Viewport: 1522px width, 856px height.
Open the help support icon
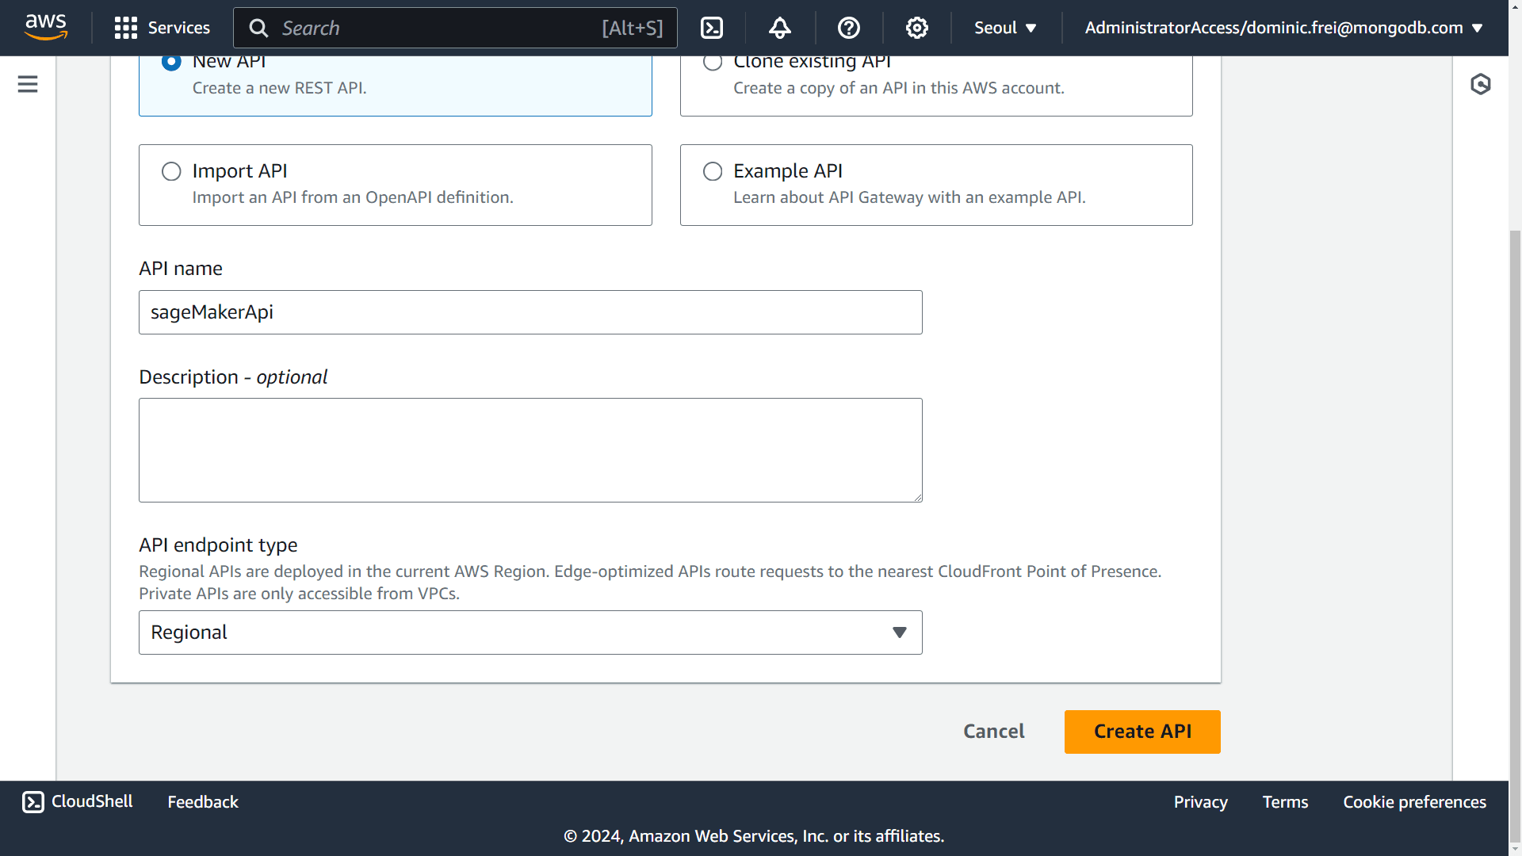(847, 29)
